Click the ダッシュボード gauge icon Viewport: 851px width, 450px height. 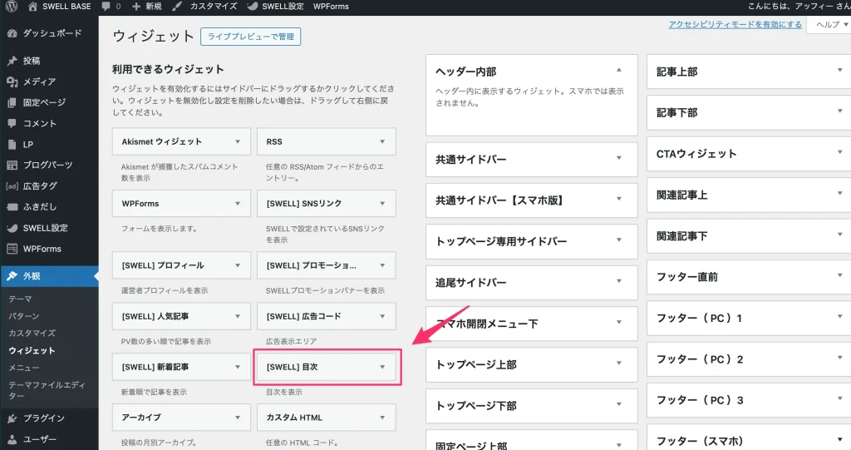click(12, 33)
